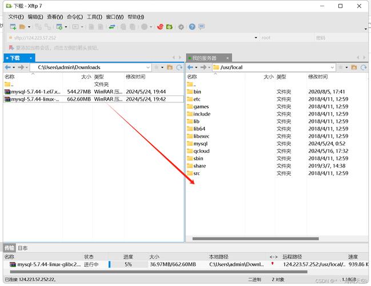The width and height of the screenshot is (371, 286).
Task: Expand the host address dropdown arrow
Action: (x=256, y=38)
